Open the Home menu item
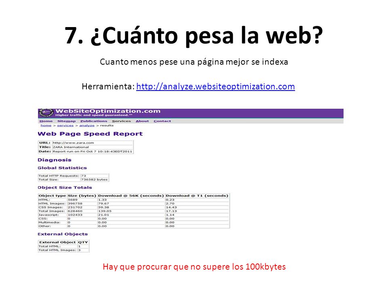Screen dimensions: 388x291 (46, 121)
